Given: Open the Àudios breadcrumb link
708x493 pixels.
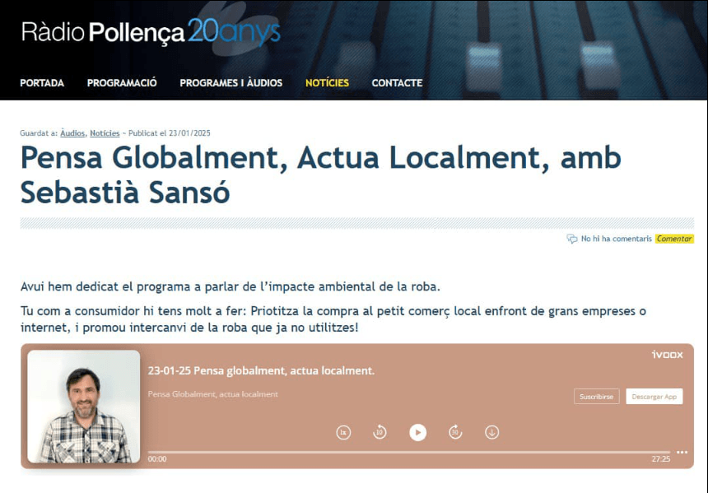Looking at the screenshot, I should [x=72, y=133].
